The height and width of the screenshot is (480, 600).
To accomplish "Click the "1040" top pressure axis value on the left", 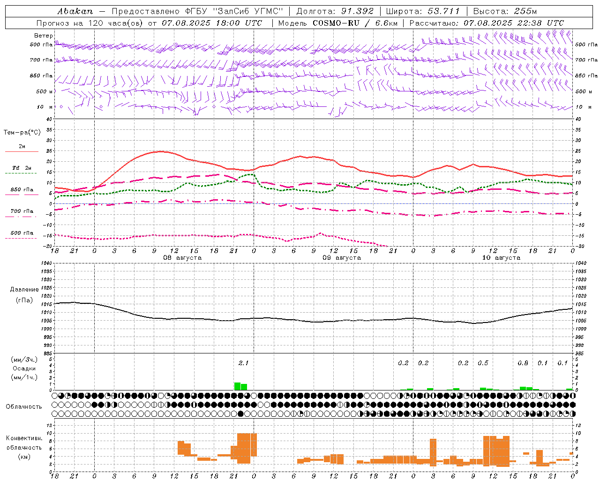I will point(46,263).
